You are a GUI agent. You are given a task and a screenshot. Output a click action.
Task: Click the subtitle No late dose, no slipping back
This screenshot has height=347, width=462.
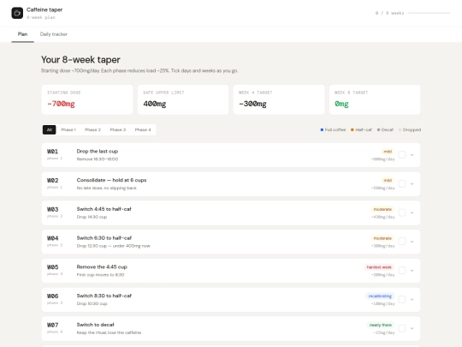pyautogui.click(x=107, y=188)
